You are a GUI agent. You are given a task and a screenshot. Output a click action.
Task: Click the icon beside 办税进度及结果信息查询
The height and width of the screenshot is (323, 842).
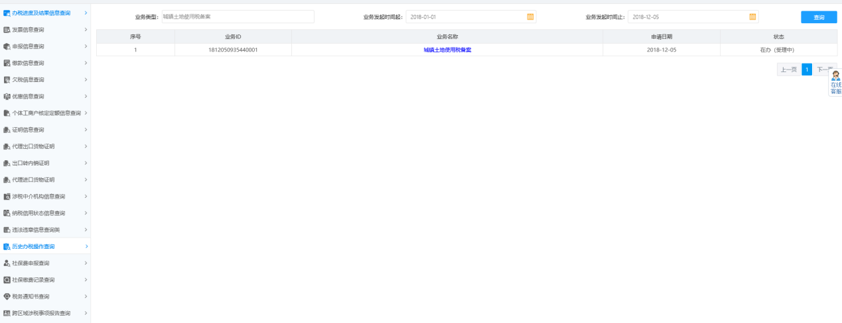7,13
